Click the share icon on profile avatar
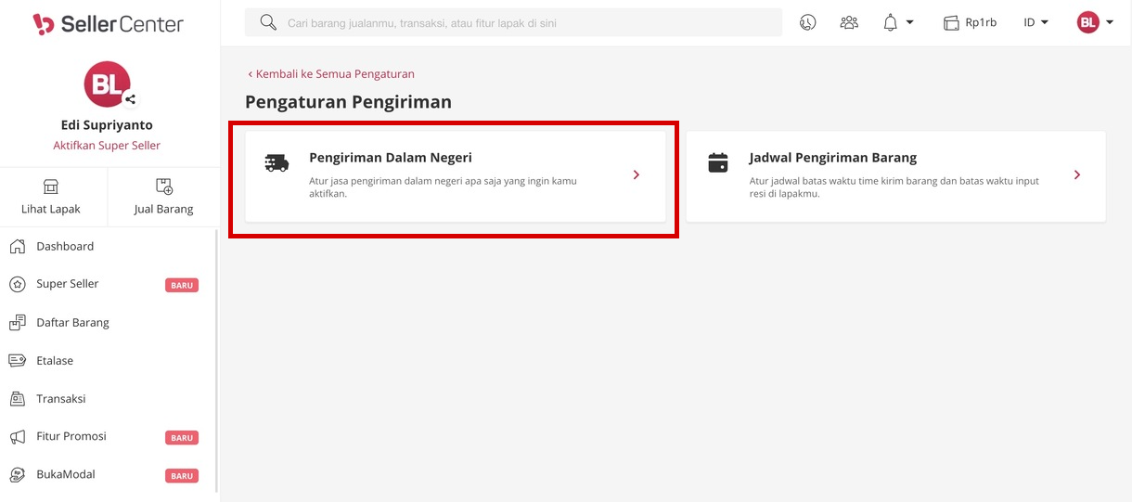Viewport: 1132px width, 502px height. [131, 99]
